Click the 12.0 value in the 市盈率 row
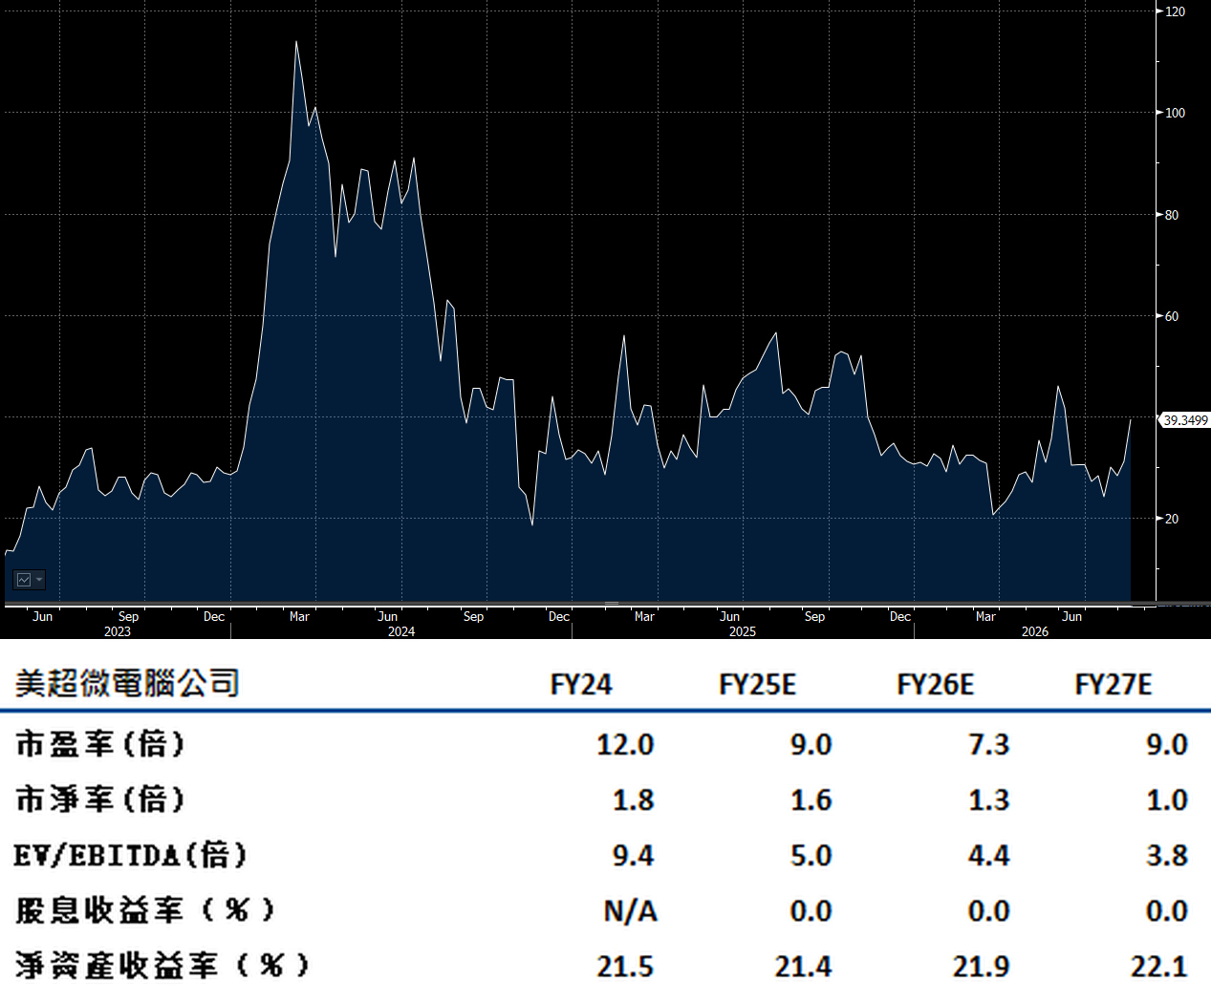 pyautogui.click(x=625, y=744)
